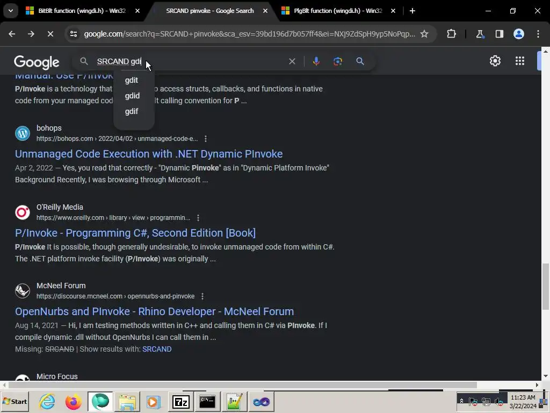The image size is (550, 413).
Task: Click the Action Center flag tray icon
Action: point(473,401)
